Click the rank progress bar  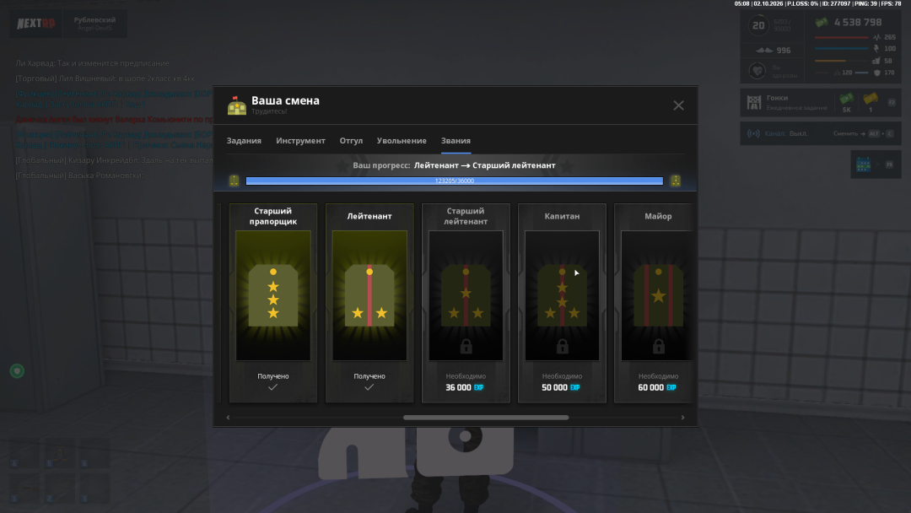pyautogui.click(x=455, y=181)
